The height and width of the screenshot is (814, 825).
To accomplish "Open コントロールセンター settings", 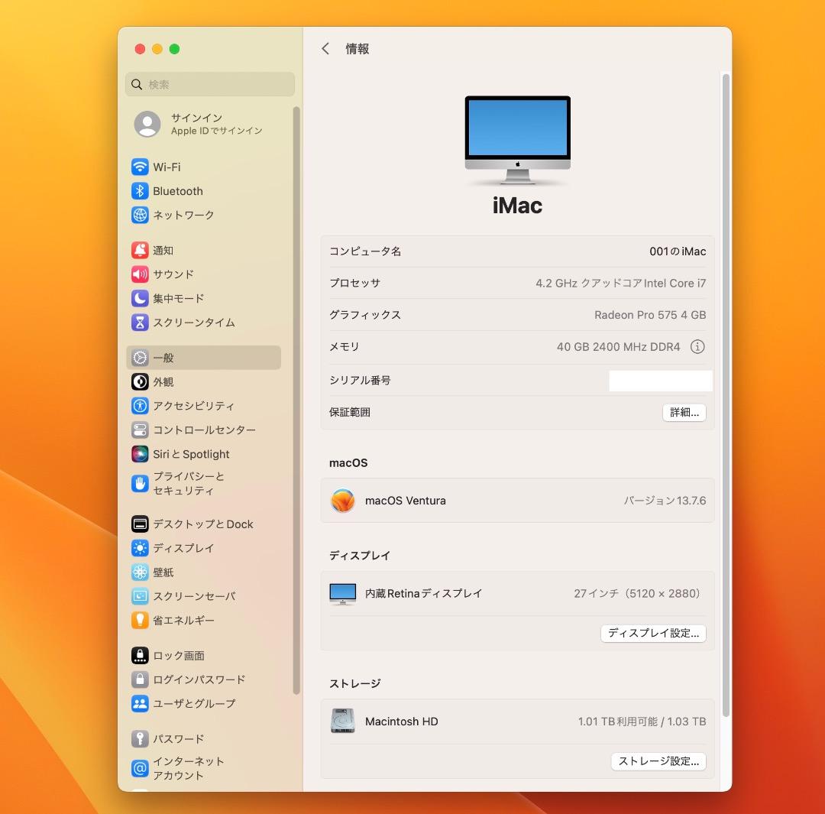I will tap(204, 430).
